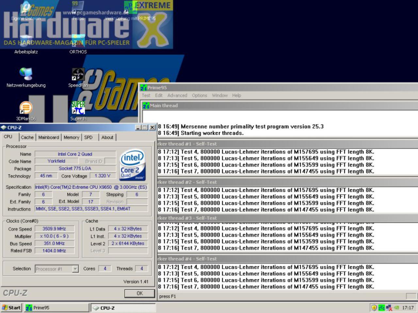Select the Super Pi desktop shortcut

pos(78,111)
